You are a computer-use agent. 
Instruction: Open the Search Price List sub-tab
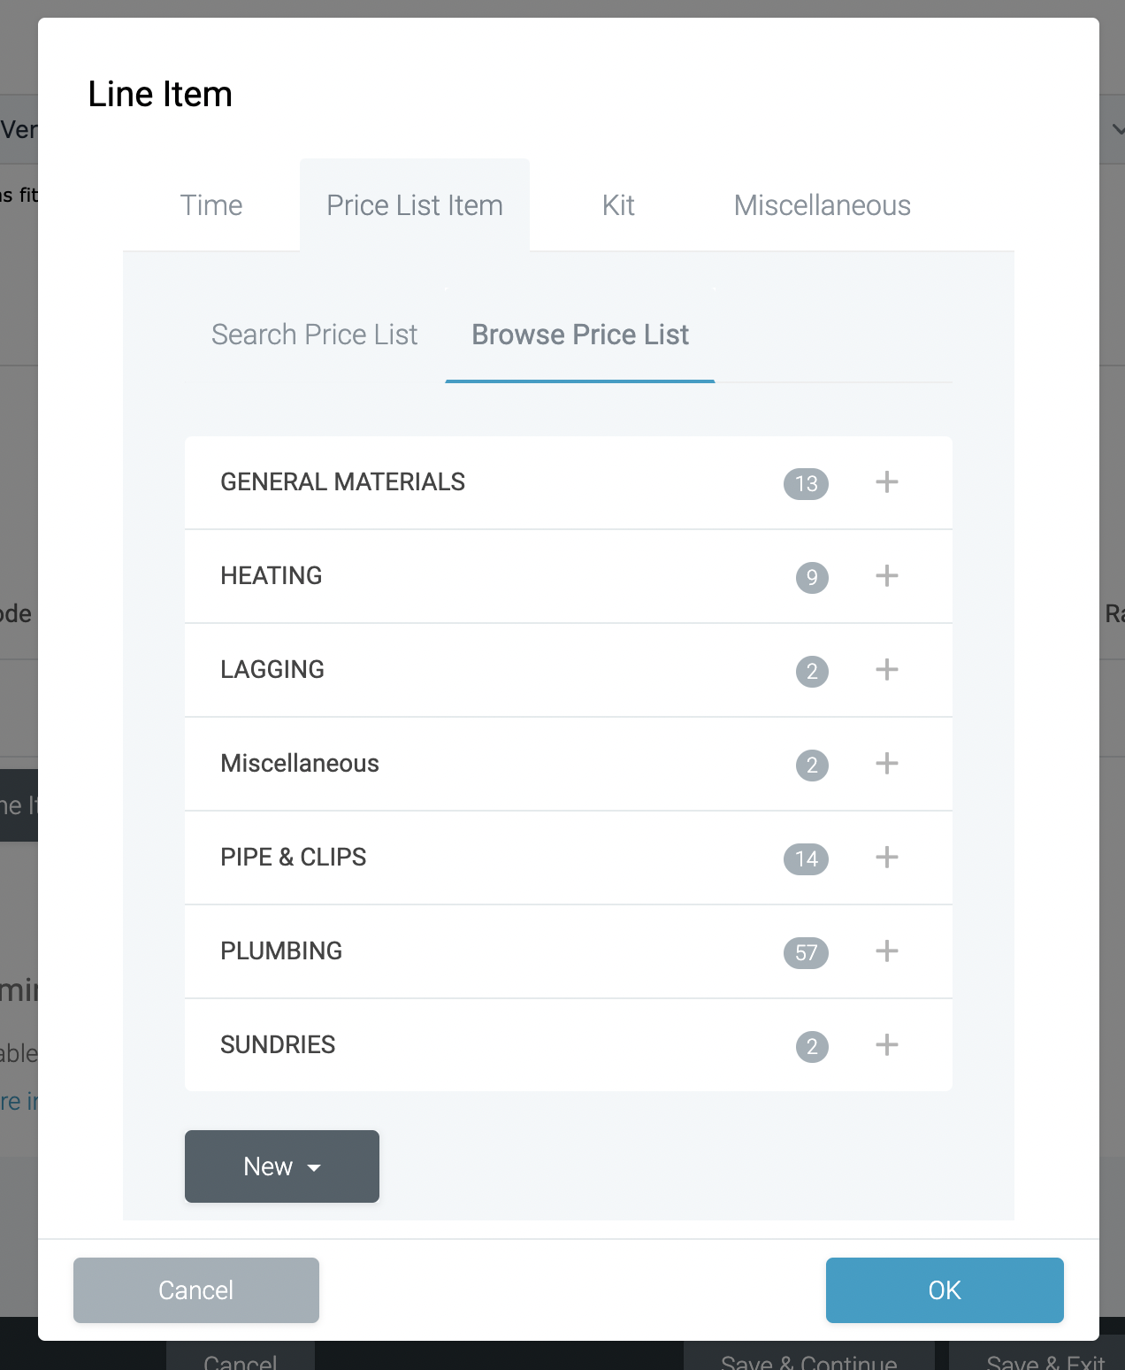click(x=314, y=335)
